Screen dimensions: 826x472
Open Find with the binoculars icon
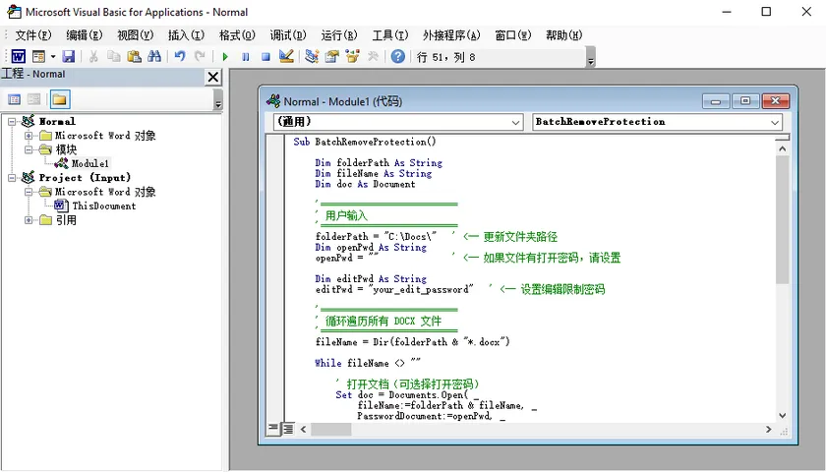(154, 56)
